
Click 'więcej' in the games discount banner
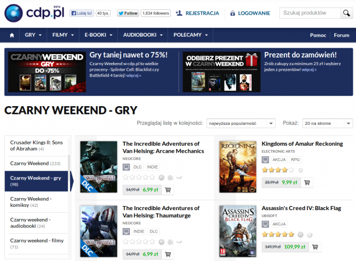tap(134, 76)
